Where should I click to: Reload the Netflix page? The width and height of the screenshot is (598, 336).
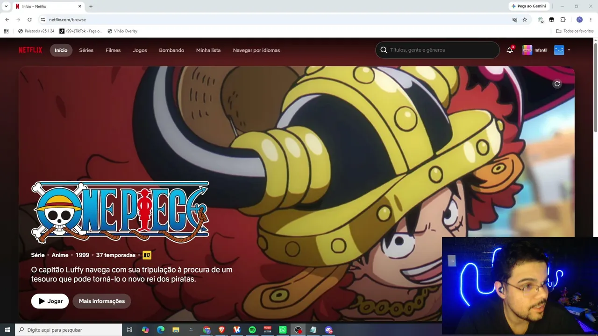[x=29, y=20]
